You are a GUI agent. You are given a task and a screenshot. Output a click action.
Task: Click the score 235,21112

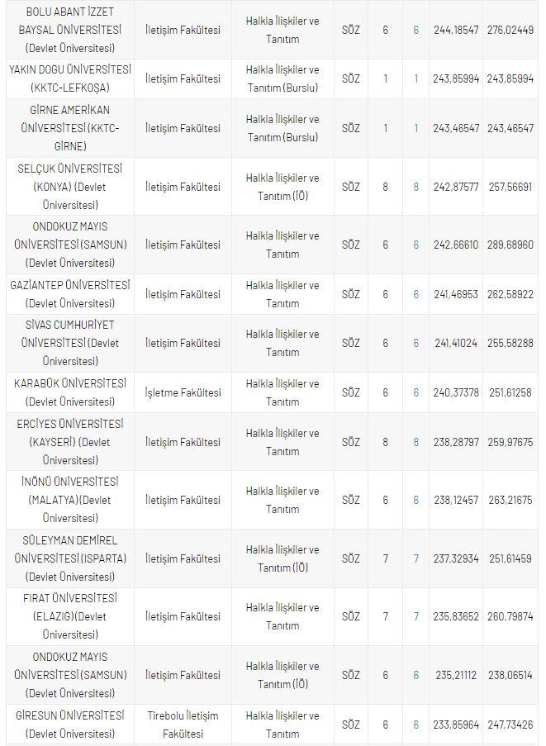455,675
